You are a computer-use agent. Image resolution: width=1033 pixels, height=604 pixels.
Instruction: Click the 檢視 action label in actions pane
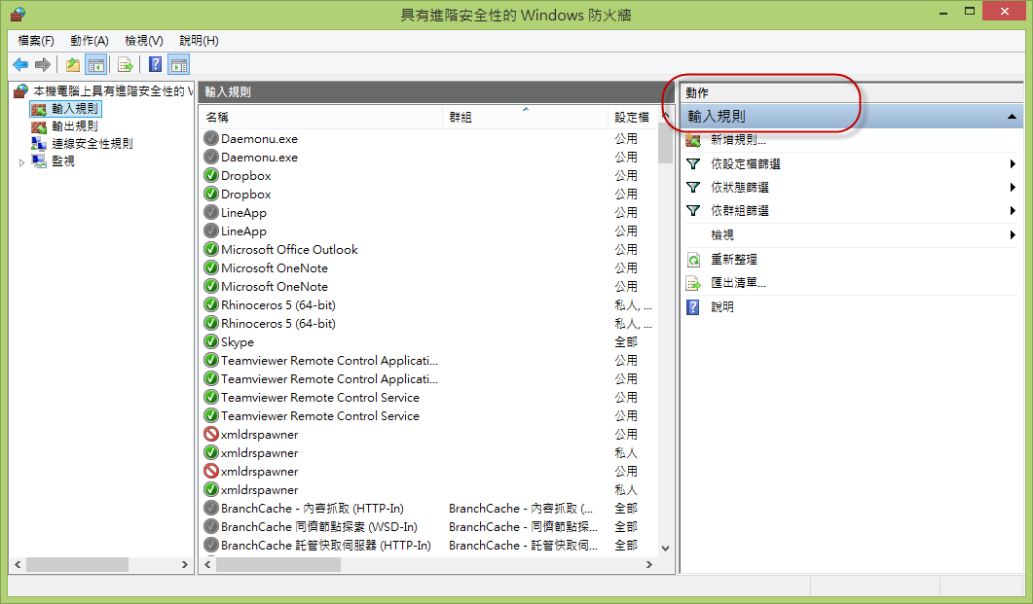(x=722, y=235)
